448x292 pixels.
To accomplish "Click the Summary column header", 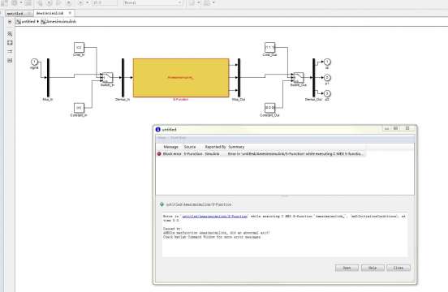I will click(236, 147).
